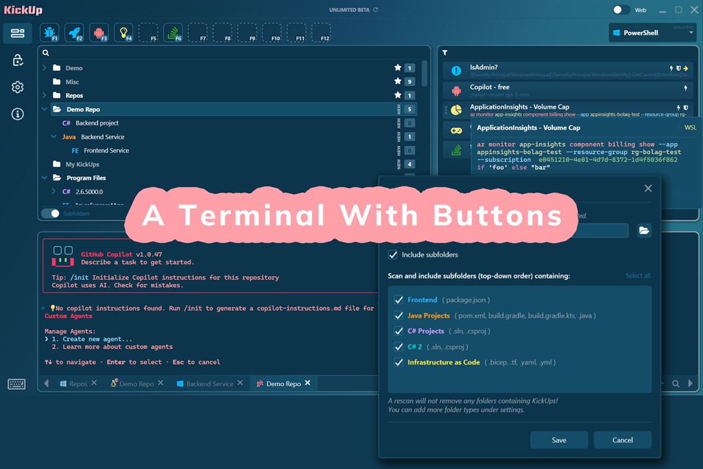
Task: Refresh the Unlimited Beta status icon
Action: [x=376, y=10]
